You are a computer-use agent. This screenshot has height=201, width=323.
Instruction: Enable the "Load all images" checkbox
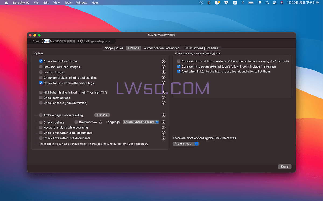(x=41, y=72)
